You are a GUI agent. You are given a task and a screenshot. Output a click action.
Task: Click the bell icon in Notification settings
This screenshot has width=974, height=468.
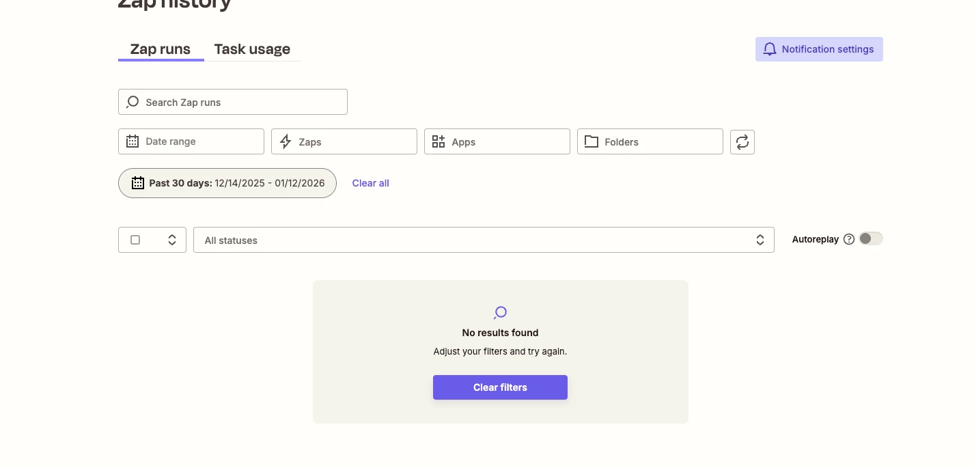(x=770, y=49)
